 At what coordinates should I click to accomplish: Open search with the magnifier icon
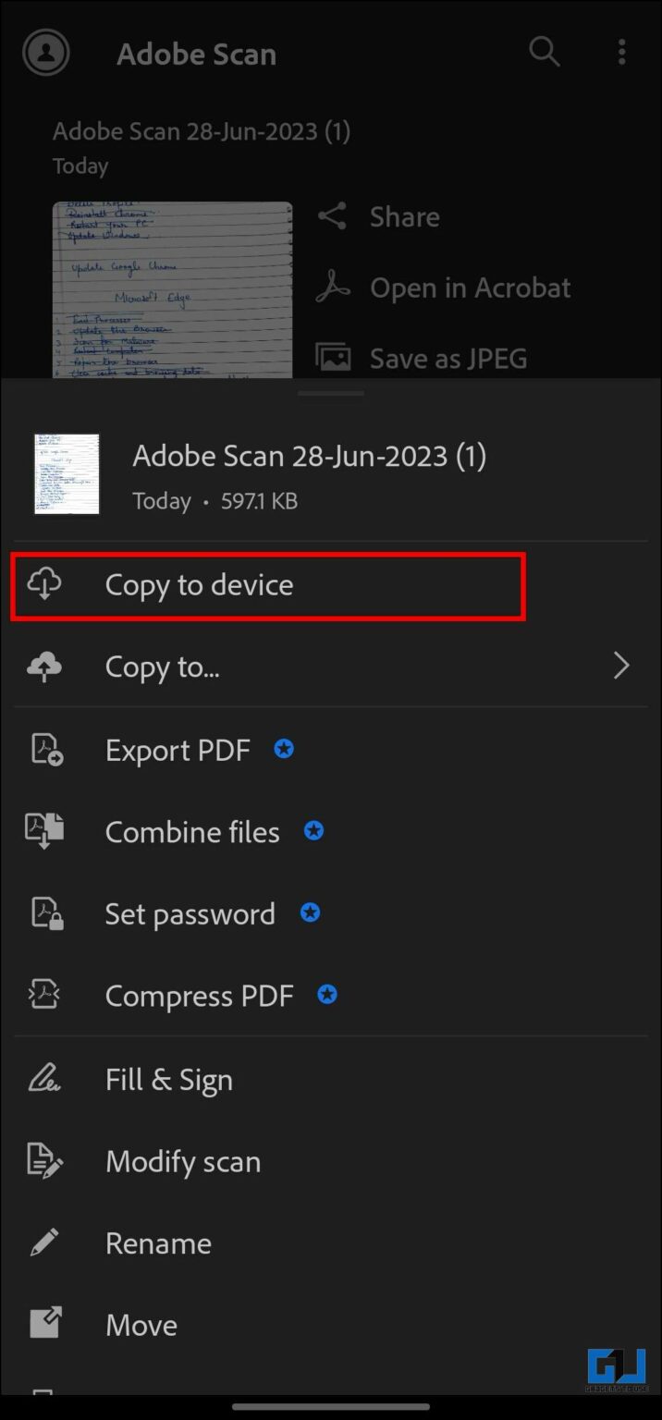(x=544, y=52)
